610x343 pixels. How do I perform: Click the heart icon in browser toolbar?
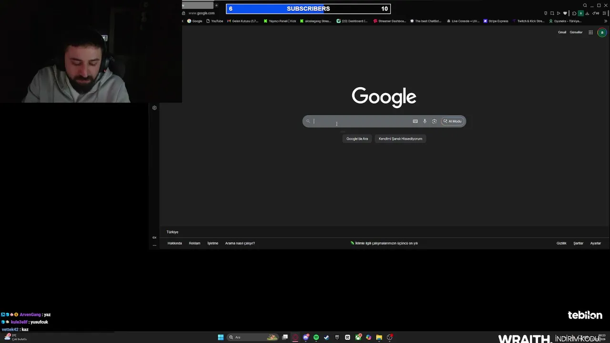pyautogui.click(x=565, y=13)
